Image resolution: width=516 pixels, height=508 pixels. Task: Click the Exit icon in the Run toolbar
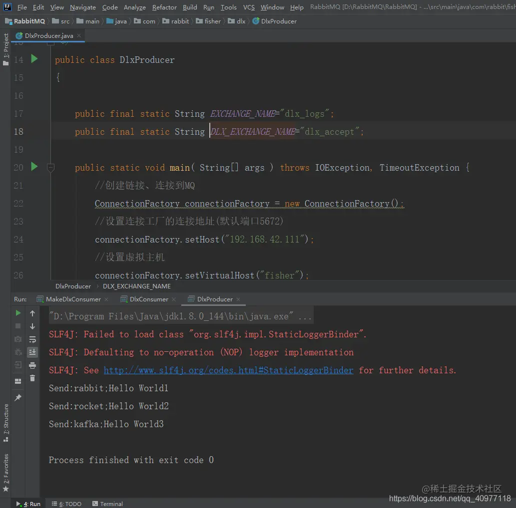(18, 365)
